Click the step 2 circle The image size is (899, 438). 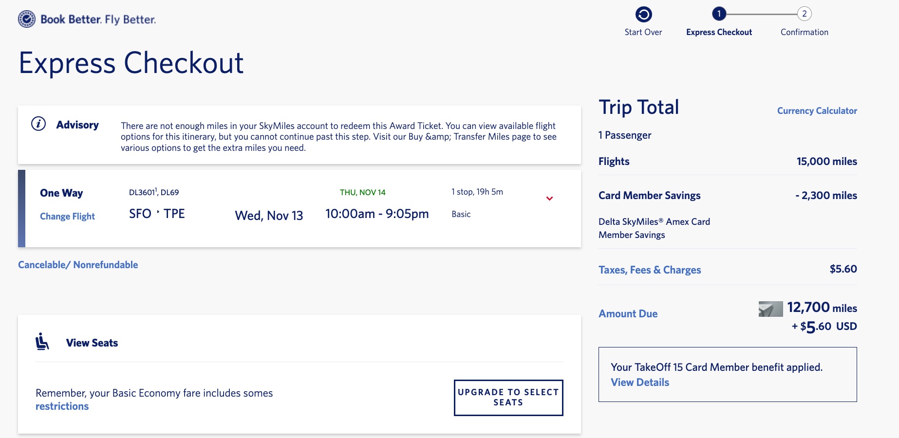[x=804, y=15]
